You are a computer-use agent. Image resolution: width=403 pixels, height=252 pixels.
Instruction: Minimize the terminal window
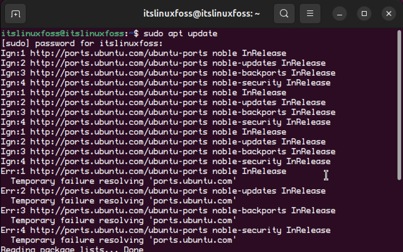339,13
